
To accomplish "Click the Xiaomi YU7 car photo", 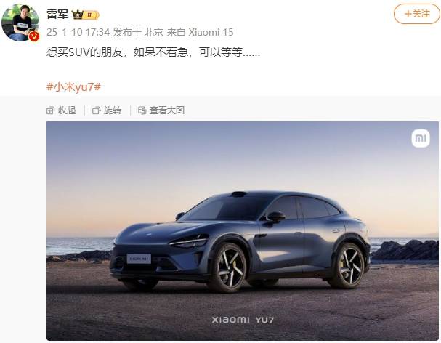I will click(x=243, y=231).
